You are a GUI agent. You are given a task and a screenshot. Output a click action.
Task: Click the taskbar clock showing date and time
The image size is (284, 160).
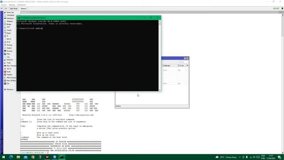point(271,157)
